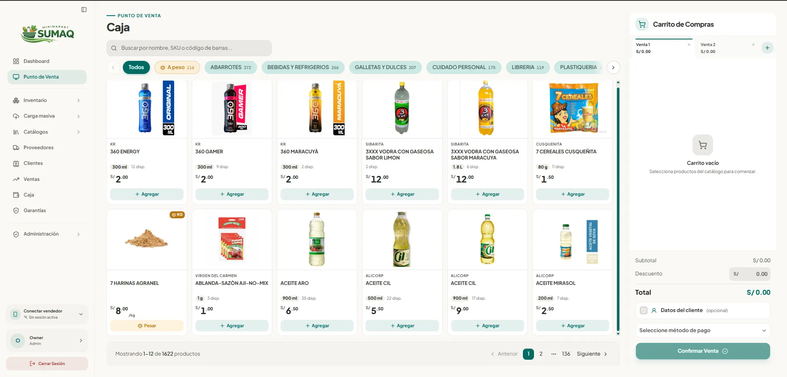Open the Owner Admin profile menu
This screenshot has height=377, width=787.
[x=47, y=340]
